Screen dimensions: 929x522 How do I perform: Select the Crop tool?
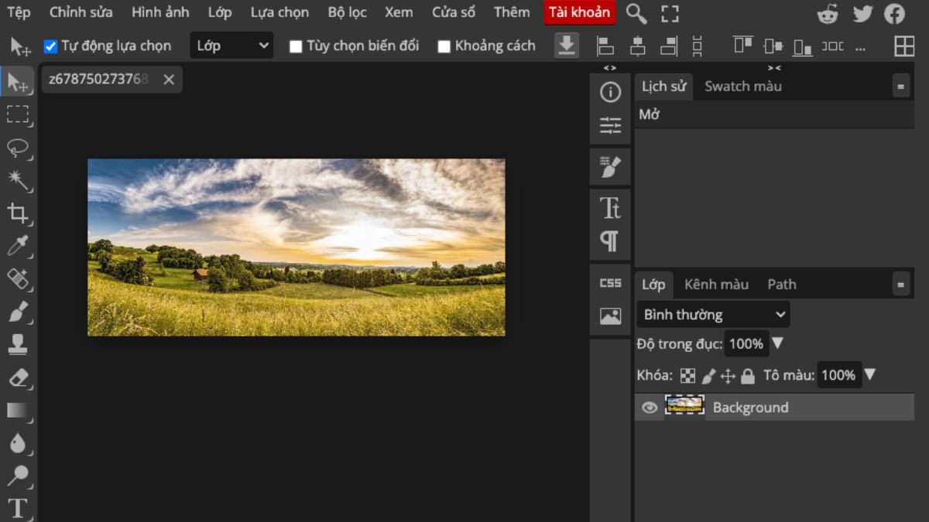pos(18,213)
